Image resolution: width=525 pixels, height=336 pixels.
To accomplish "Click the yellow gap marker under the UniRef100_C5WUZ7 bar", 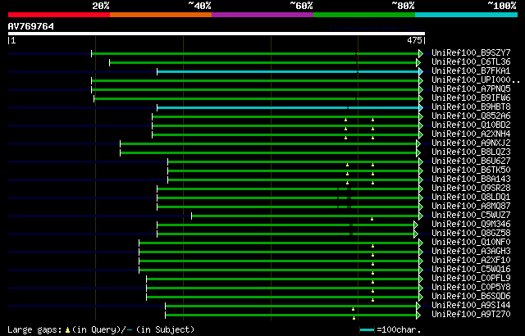I will coord(372,219).
